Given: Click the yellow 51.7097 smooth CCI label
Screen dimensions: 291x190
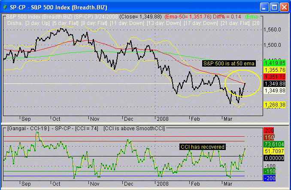Looking at the screenshot, I should 274,151.
